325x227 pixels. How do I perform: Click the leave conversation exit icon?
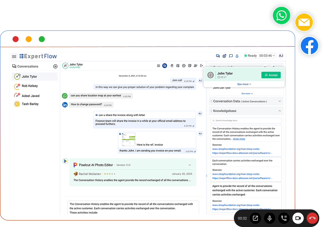[x=202, y=66]
